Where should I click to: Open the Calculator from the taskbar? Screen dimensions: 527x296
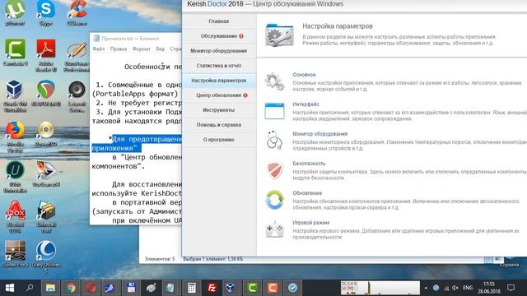click(x=192, y=288)
